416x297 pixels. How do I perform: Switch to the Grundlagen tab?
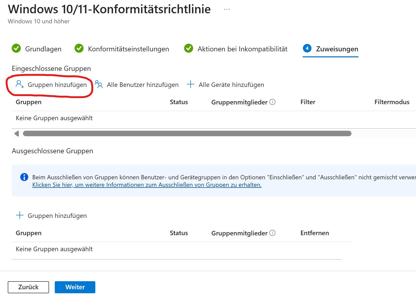tap(43, 49)
